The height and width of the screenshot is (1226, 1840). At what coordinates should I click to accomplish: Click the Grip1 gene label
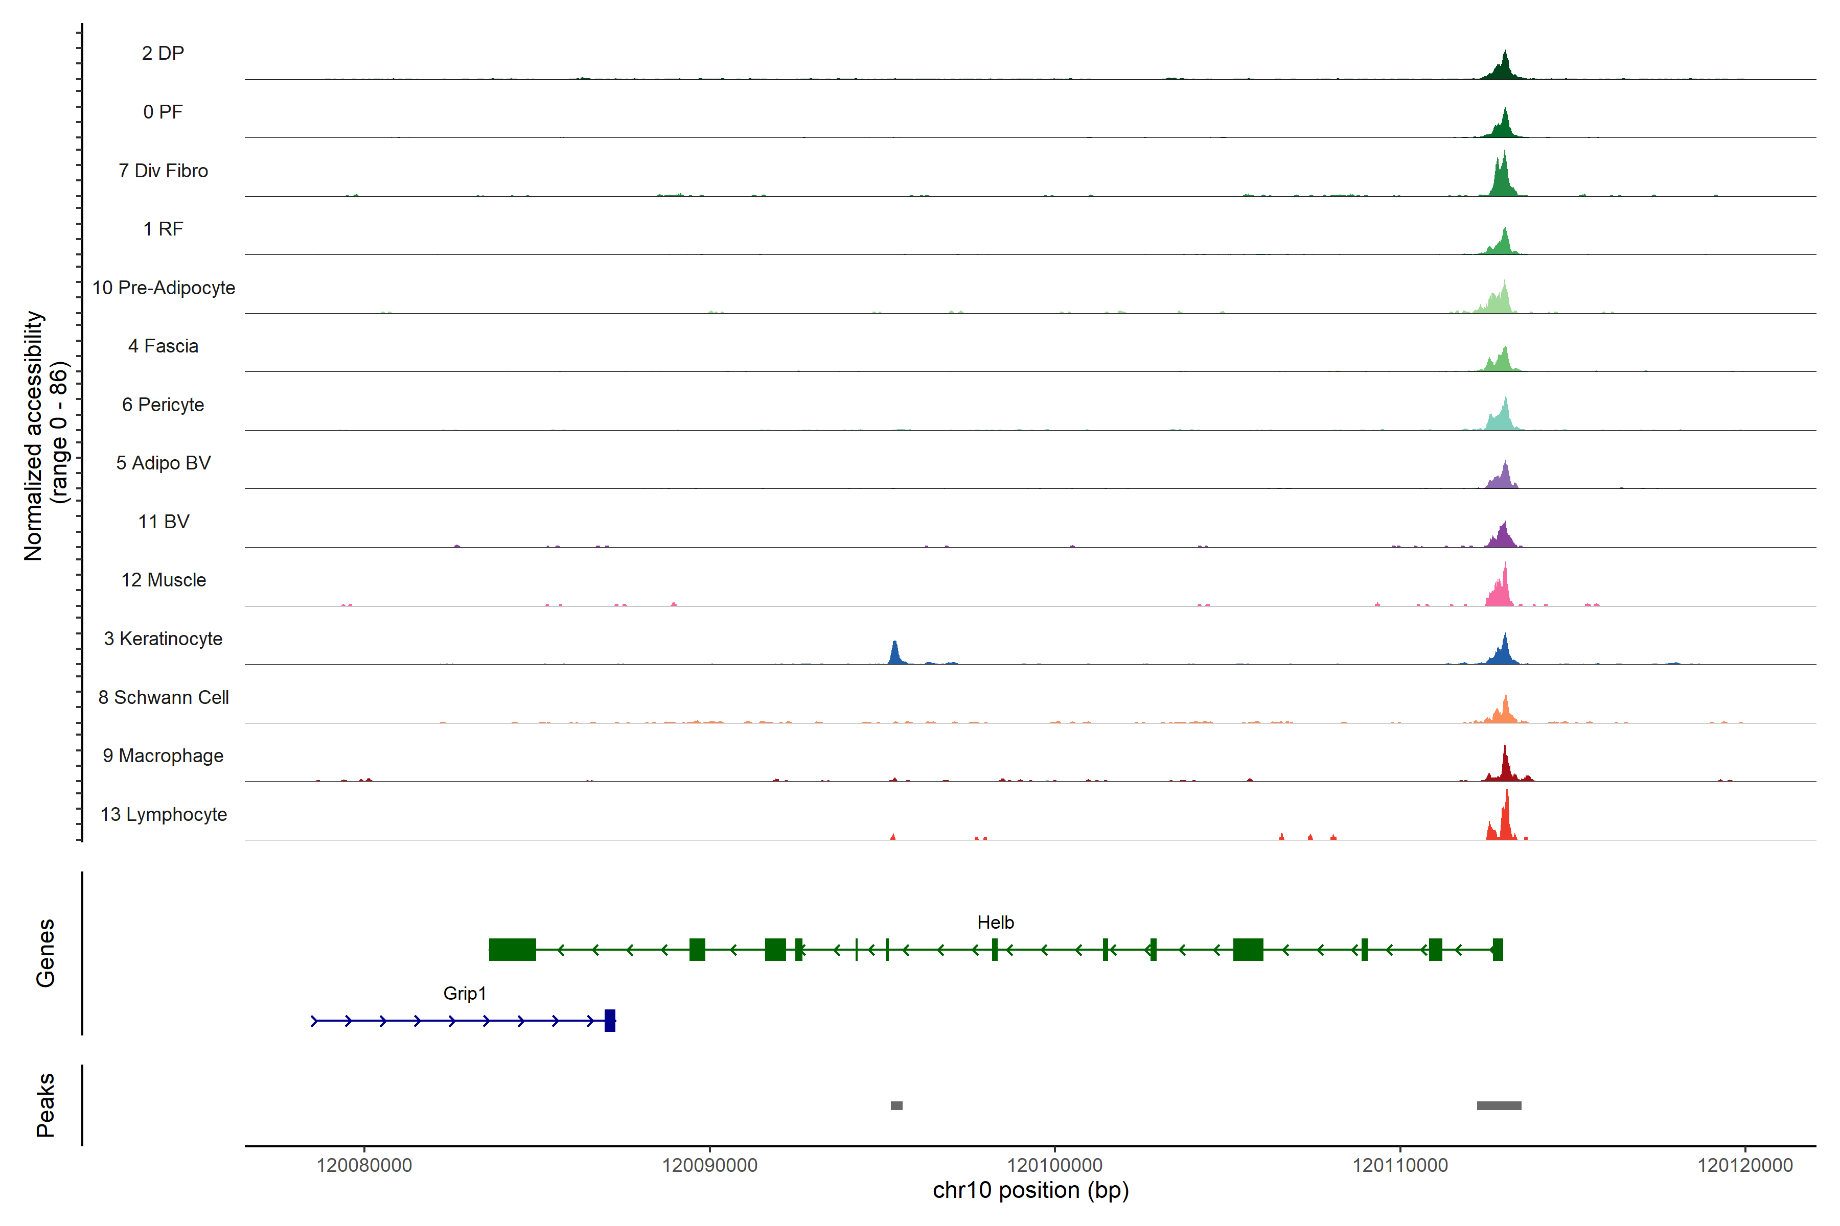pyautogui.click(x=465, y=994)
